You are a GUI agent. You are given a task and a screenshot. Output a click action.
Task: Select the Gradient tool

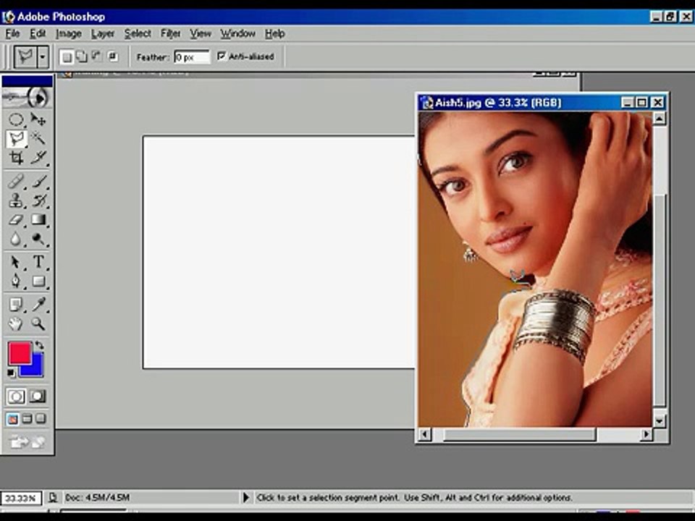point(38,220)
